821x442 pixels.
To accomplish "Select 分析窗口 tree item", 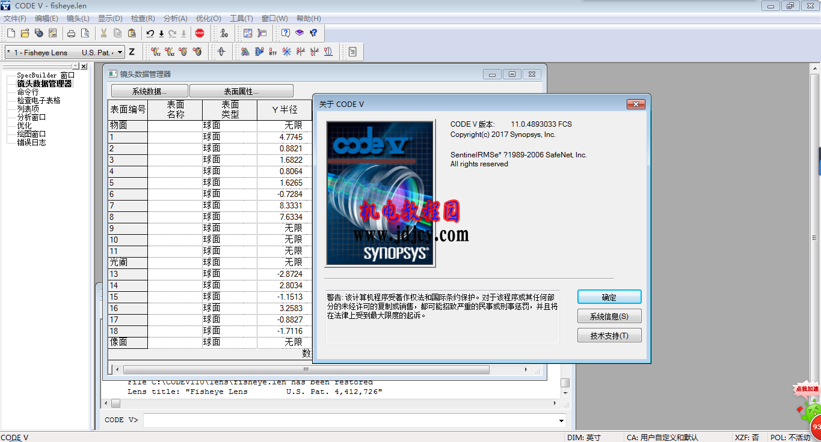I will 31,117.
